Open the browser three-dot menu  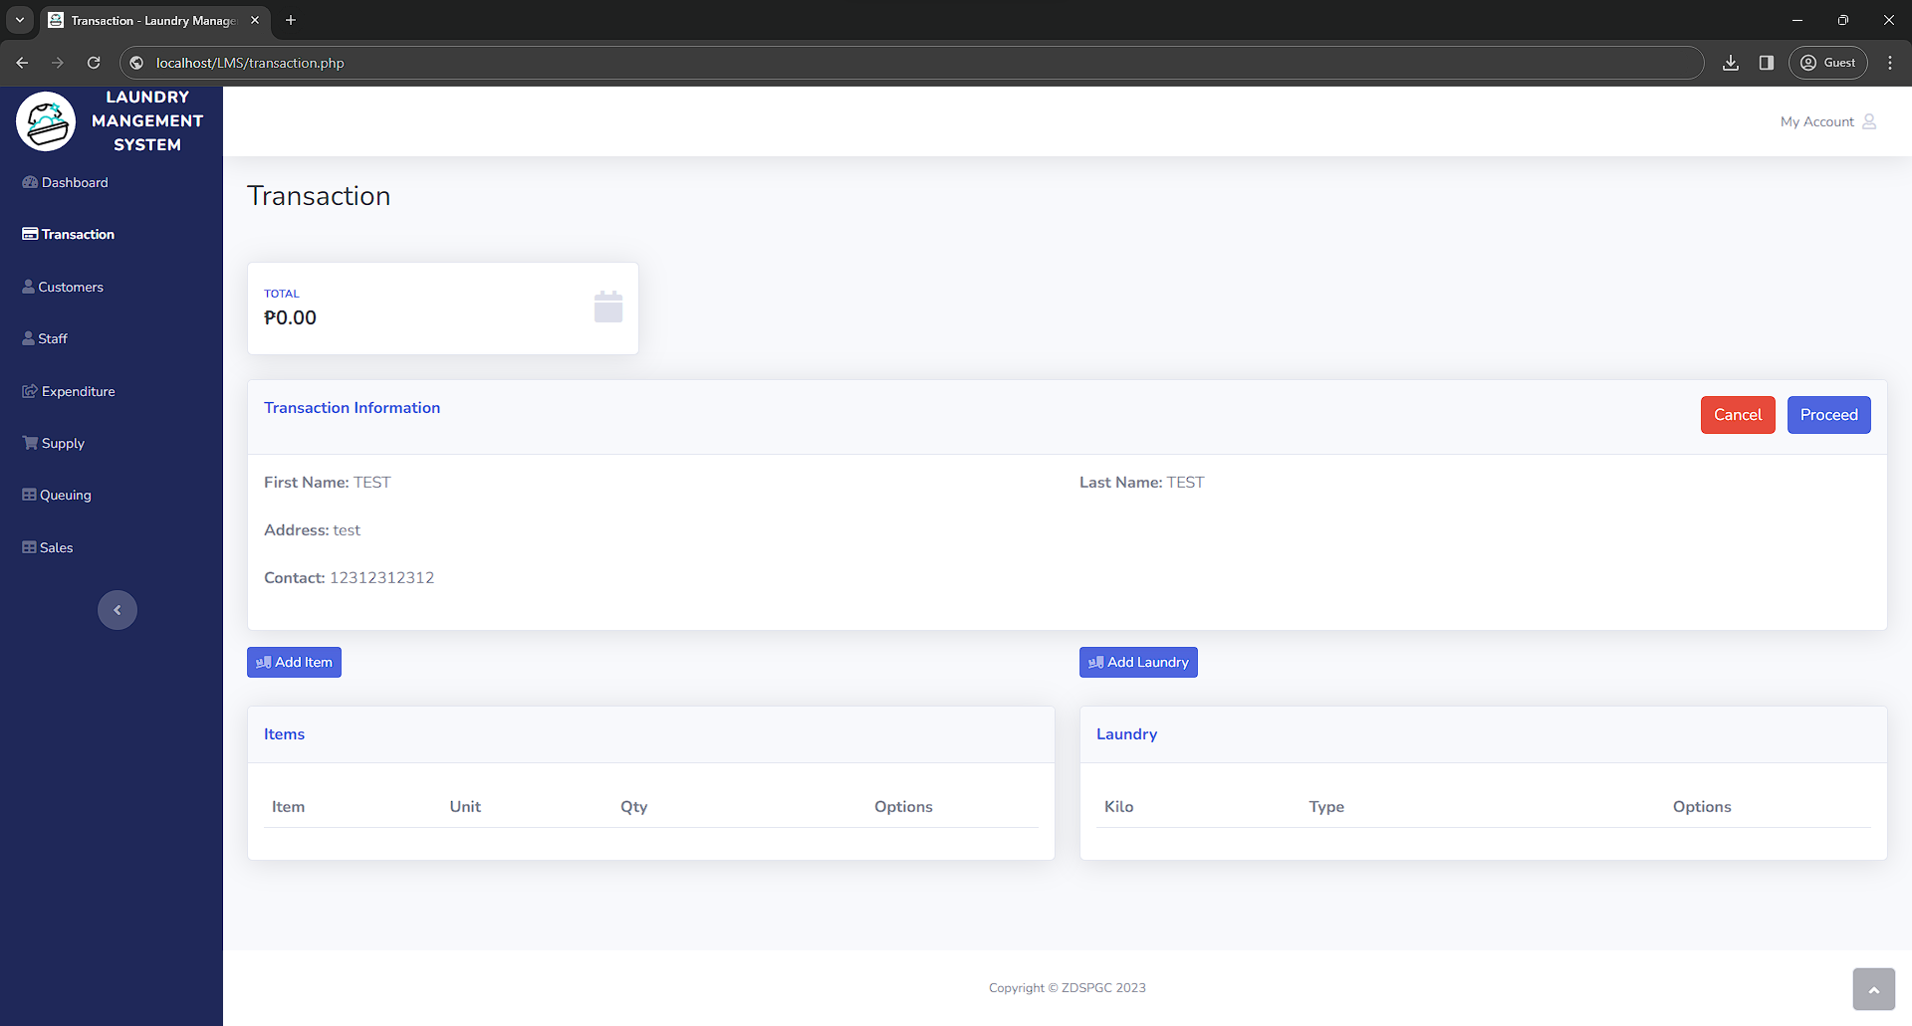pyautogui.click(x=1890, y=63)
